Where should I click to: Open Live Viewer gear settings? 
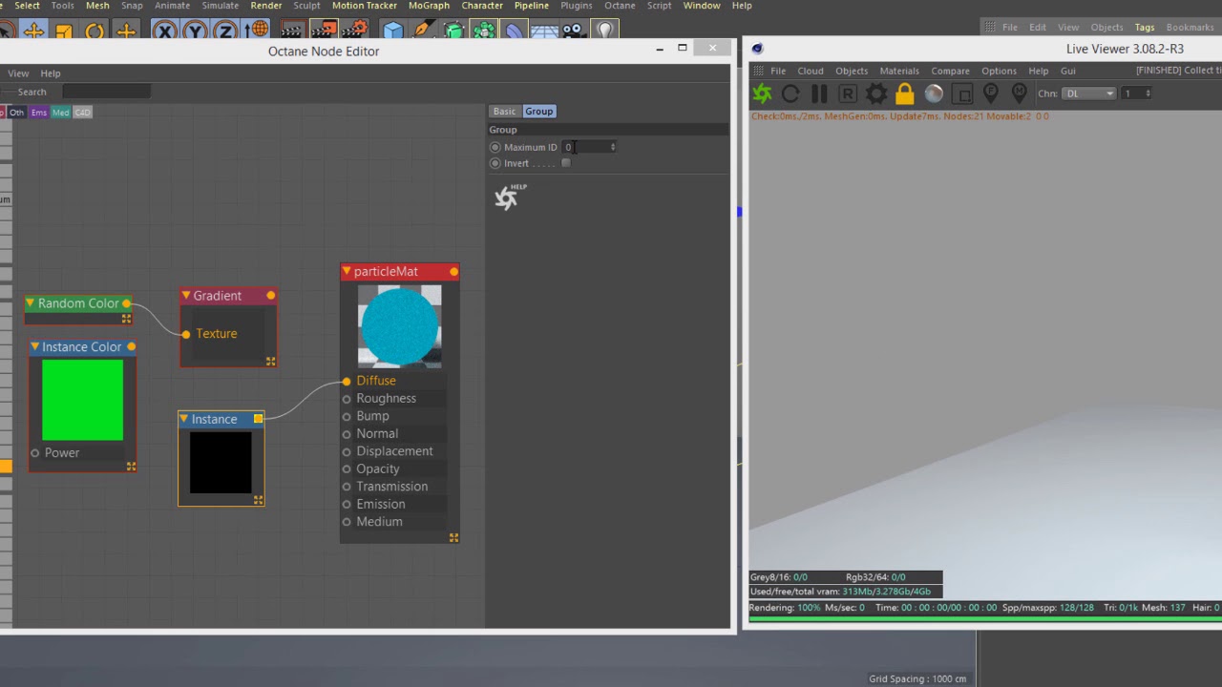click(x=876, y=94)
